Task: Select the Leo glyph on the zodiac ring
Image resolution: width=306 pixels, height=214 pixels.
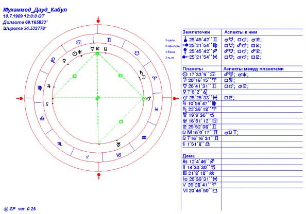Action: [x=53, y=60]
